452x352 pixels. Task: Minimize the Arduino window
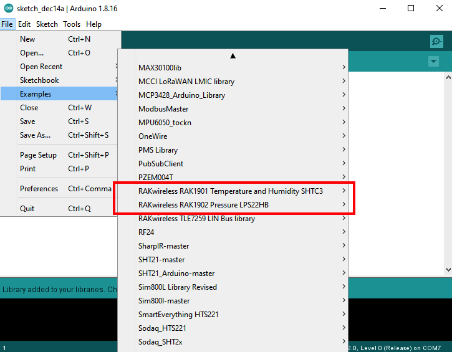383,8
